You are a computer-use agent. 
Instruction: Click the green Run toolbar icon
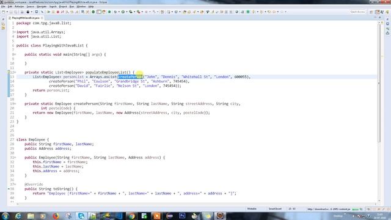(x=123, y=12)
